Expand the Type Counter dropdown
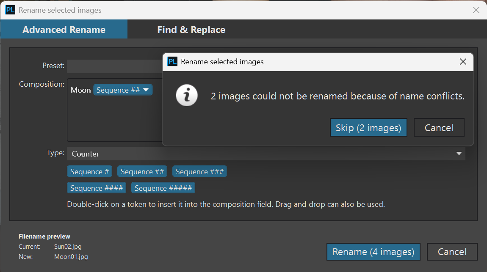 459,154
